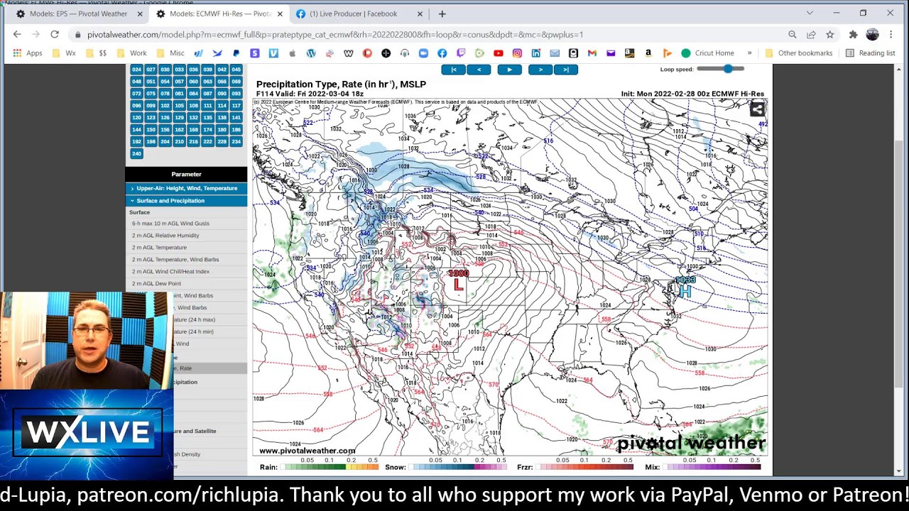Open Instagram bookmark icon
909x511 pixels.
point(517,53)
